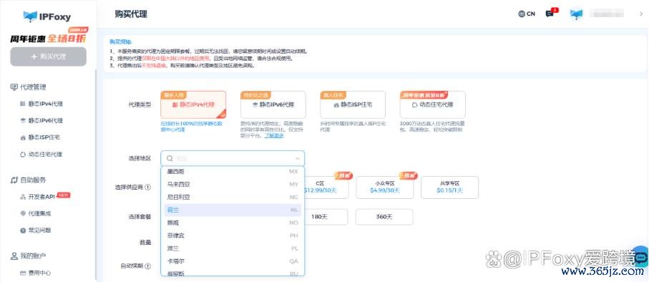Click the question-mark icon beside 常见问题

[x=23, y=230]
